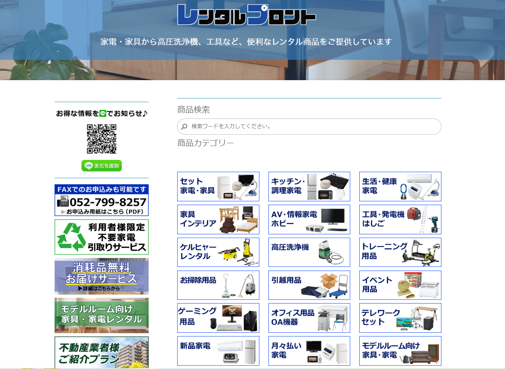
Task: Open the FAX application form PDF banner
Action: [101, 200]
